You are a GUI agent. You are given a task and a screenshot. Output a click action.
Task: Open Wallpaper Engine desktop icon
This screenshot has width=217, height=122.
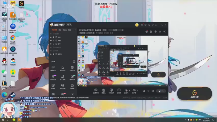tap(13, 28)
